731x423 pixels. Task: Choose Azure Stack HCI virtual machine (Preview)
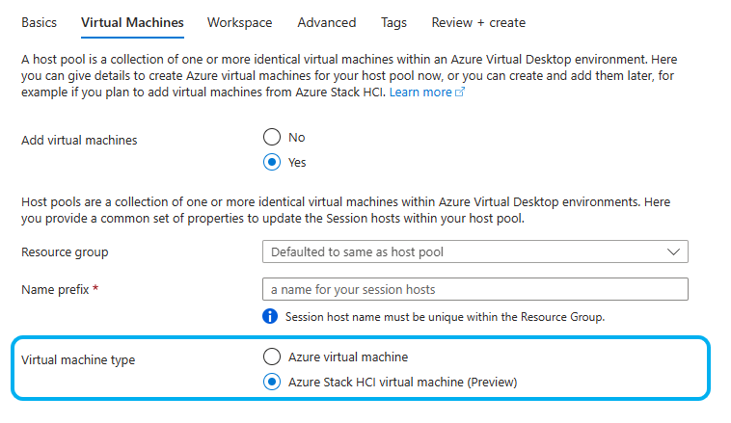point(272,382)
